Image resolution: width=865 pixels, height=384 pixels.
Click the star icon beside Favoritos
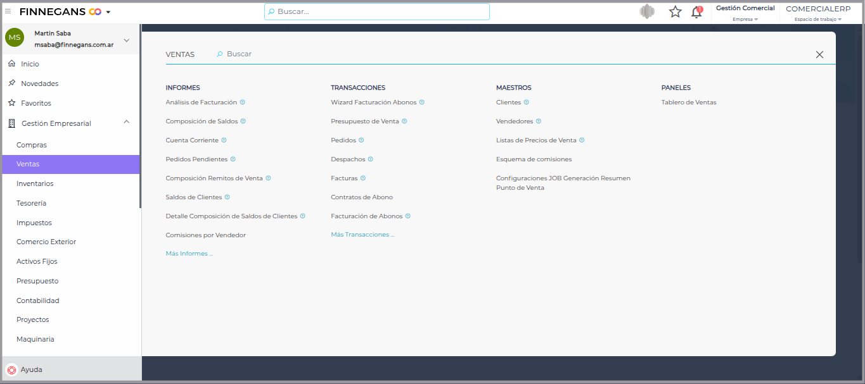click(x=11, y=102)
